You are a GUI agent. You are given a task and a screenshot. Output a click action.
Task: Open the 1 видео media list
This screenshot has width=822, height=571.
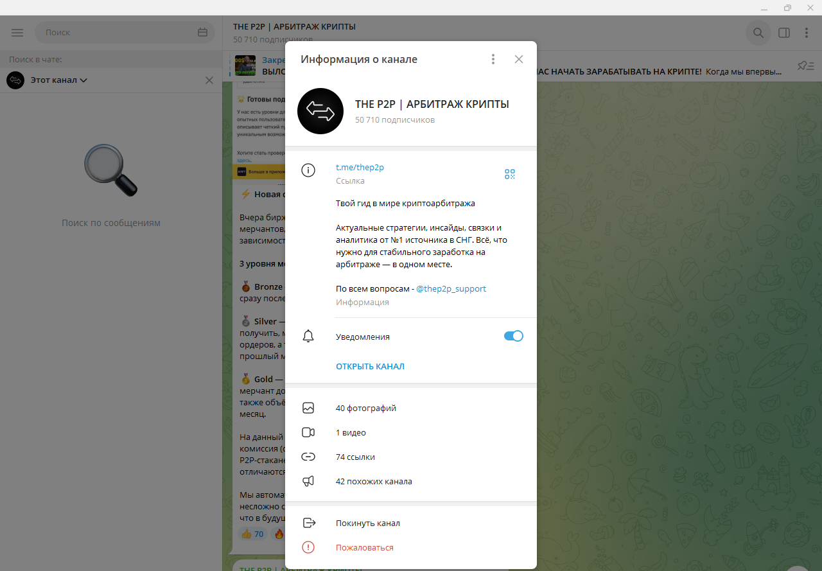point(411,432)
